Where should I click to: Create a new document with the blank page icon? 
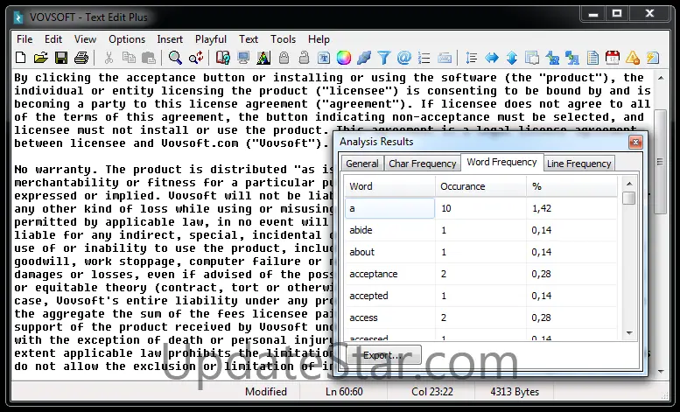pyautogui.click(x=20, y=57)
